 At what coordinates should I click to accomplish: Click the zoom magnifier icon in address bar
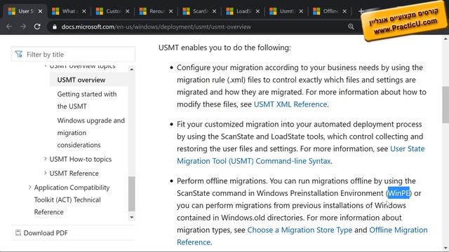pyautogui.click(x=351, y=27)
